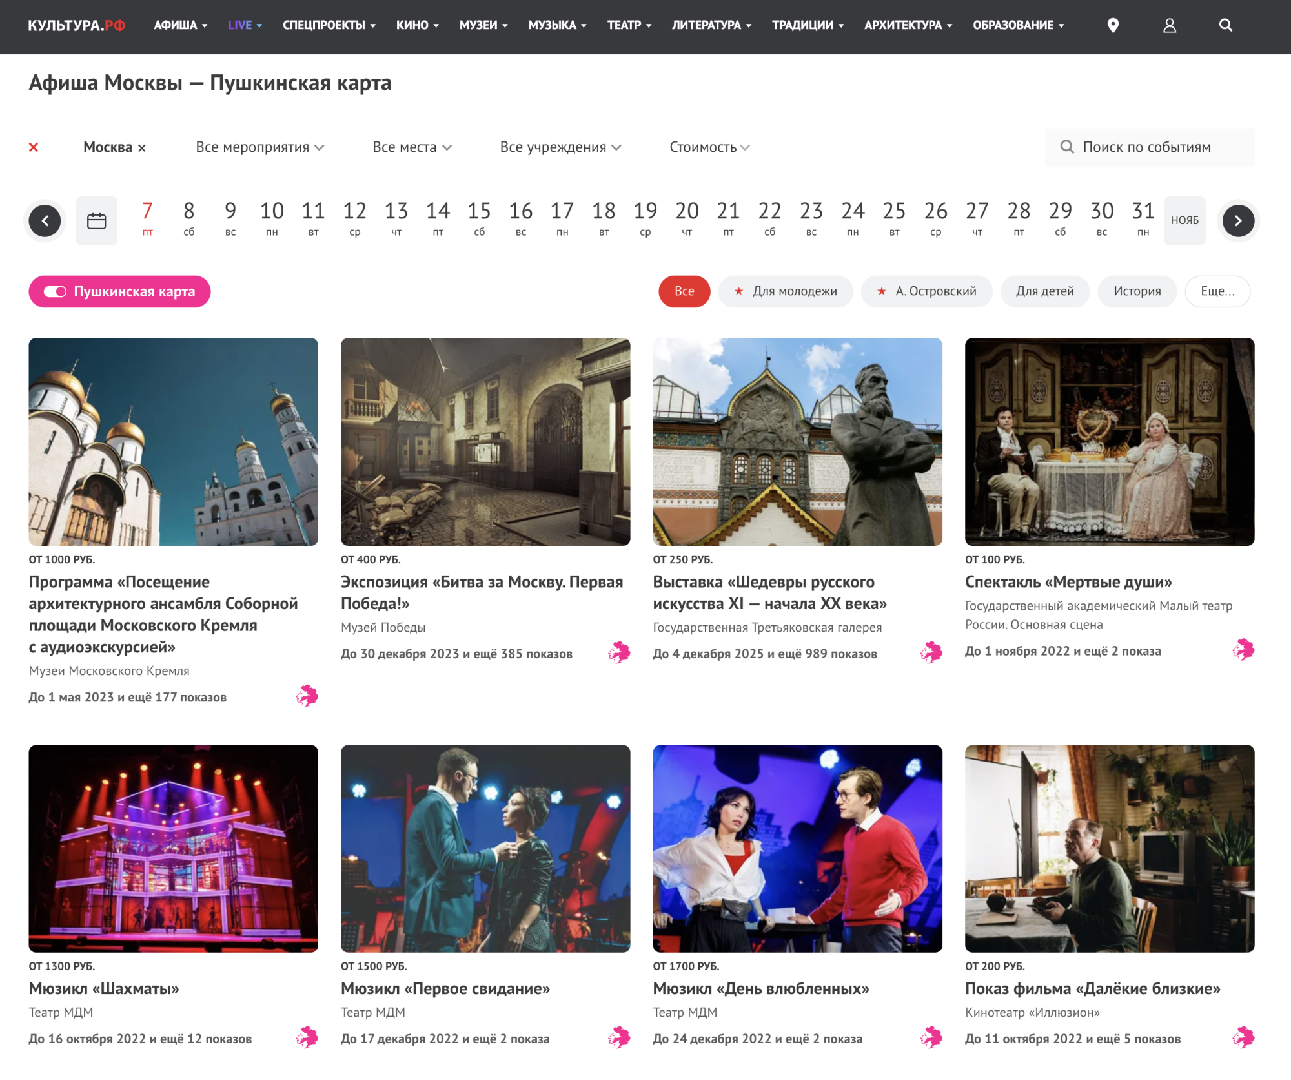Viewport: 1291px width, 1080px height.
Task: Pushkin card icon on Шедевры русского искусства card
Action: pos(931,652)
